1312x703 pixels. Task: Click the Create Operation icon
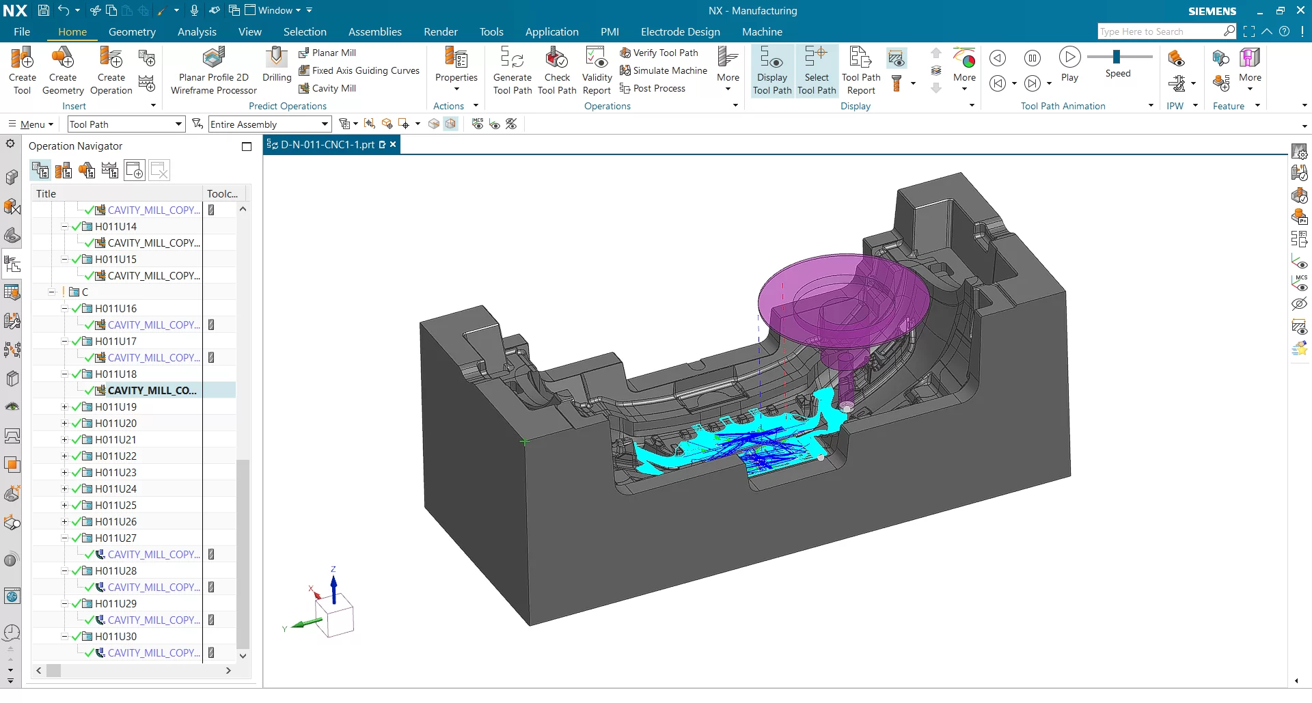click(x=111, y=70)
